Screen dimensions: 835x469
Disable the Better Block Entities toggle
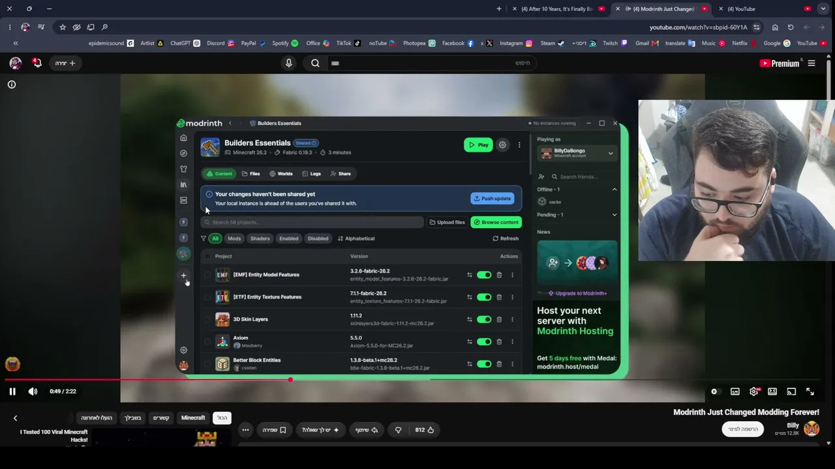point(484,364)
